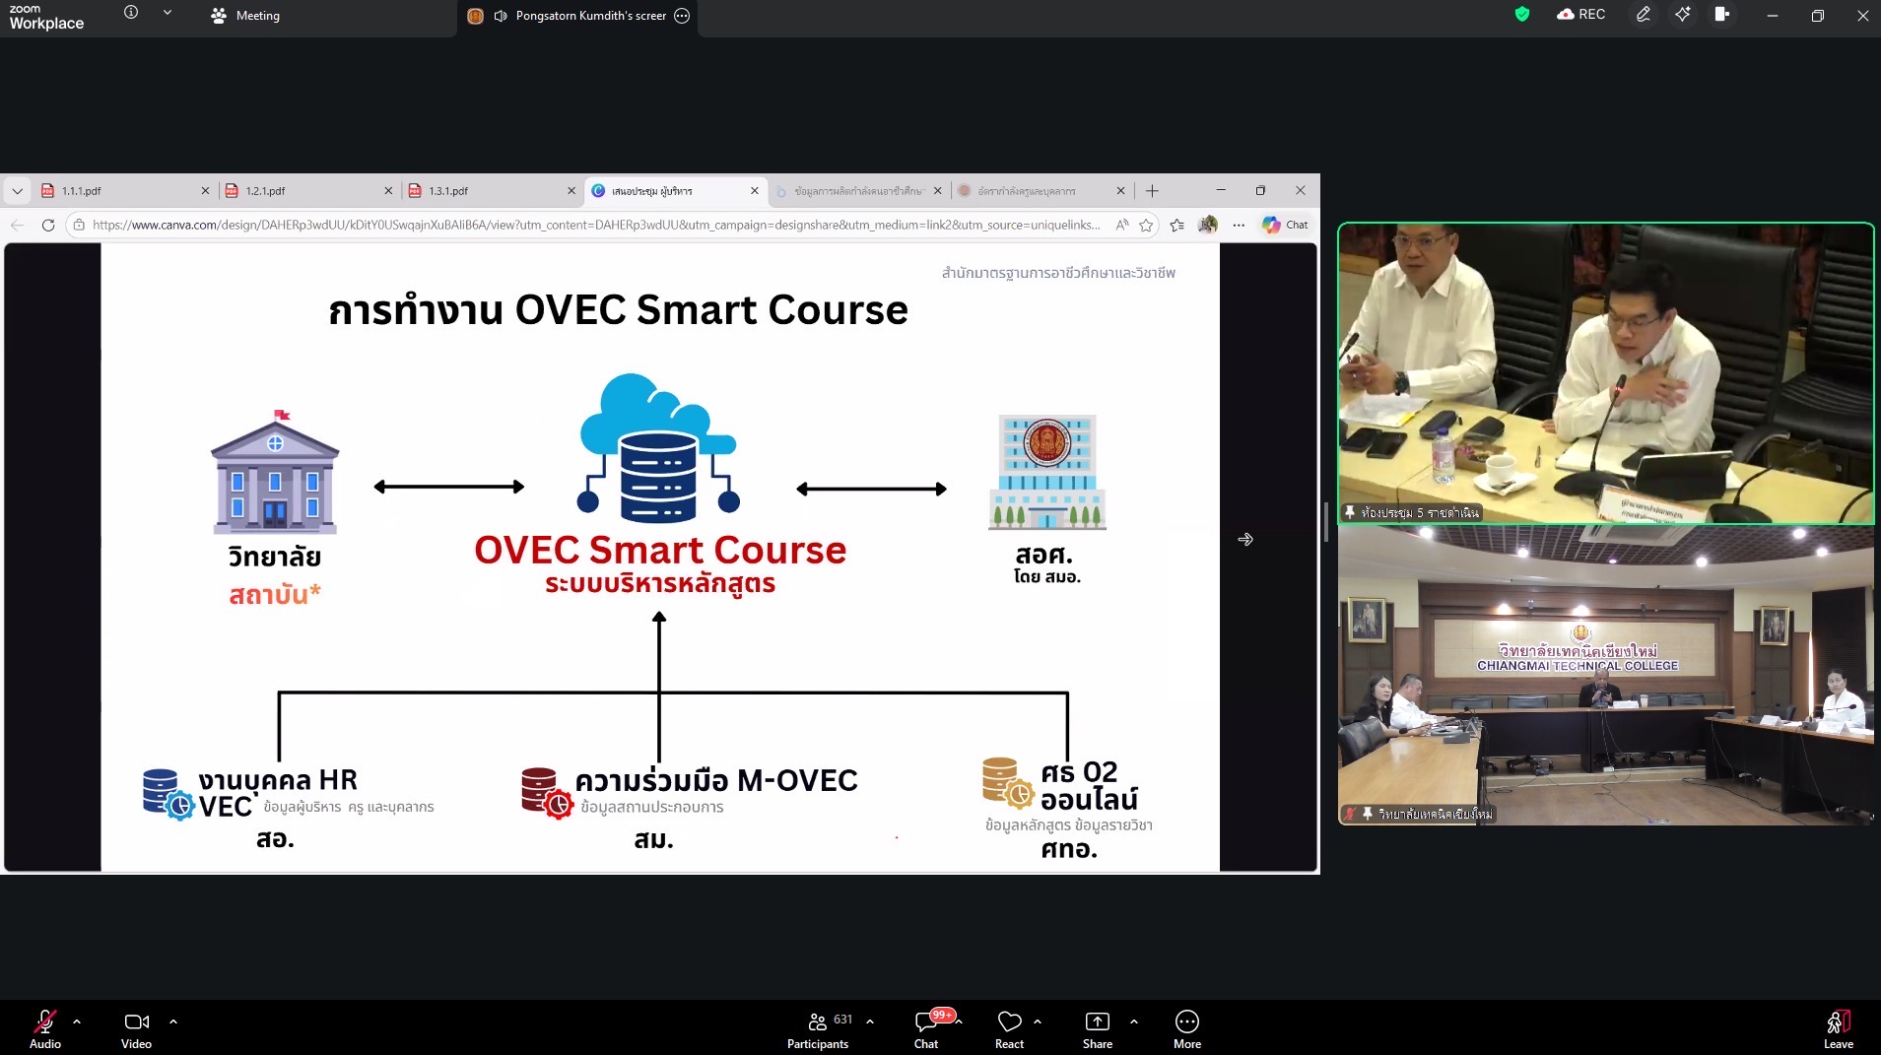Expand the Participants options arrow
This screenshot has width=1881, height=1055.
[870, 1022]
